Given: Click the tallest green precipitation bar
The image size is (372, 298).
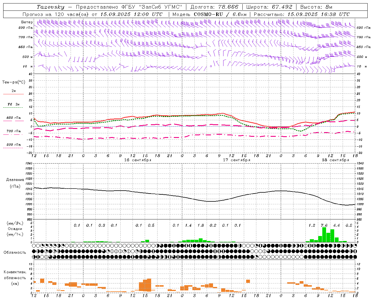Looking at the screenshot, I should coord(324,235).
